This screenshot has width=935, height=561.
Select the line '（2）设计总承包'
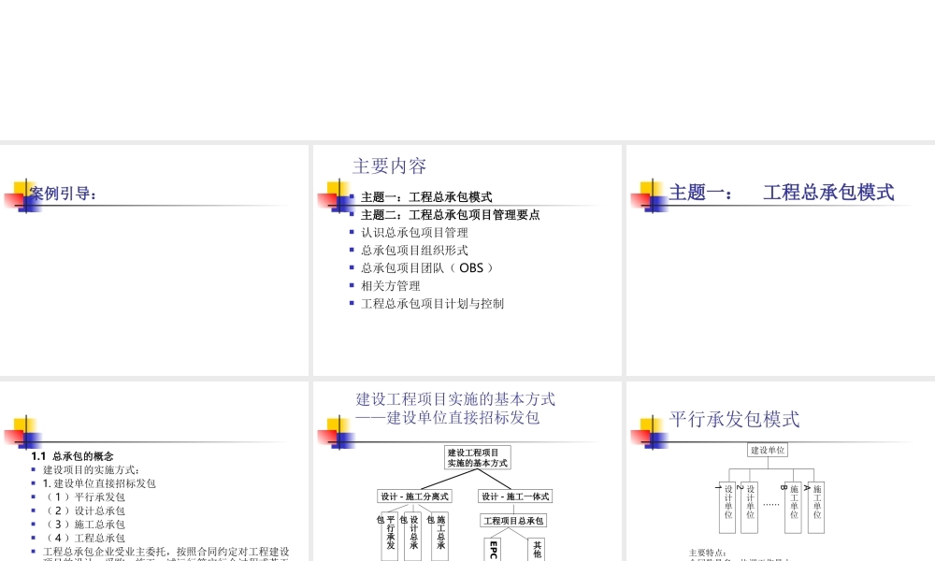click(84, 511)
